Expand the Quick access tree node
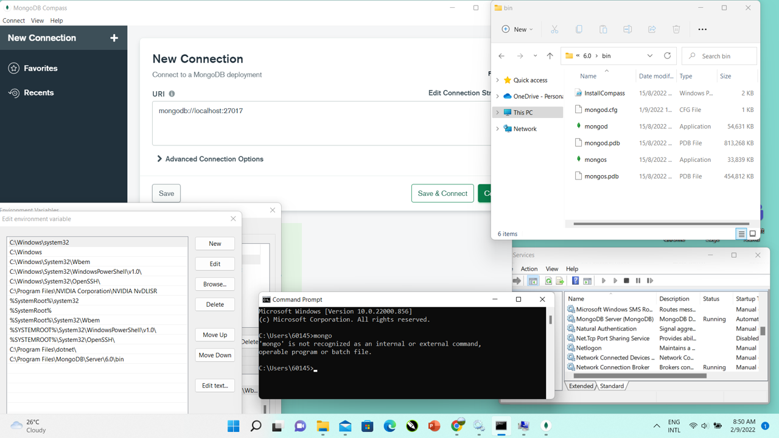This screenshot has width=779, height=438. (x=498, y=80)
